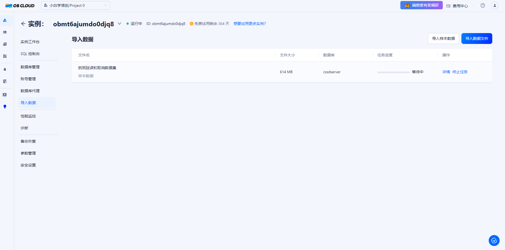Viewport: 505px width, 250px height.
Task: Open 数据库管理 in the side menu
Action: click(x=30, y=67)
